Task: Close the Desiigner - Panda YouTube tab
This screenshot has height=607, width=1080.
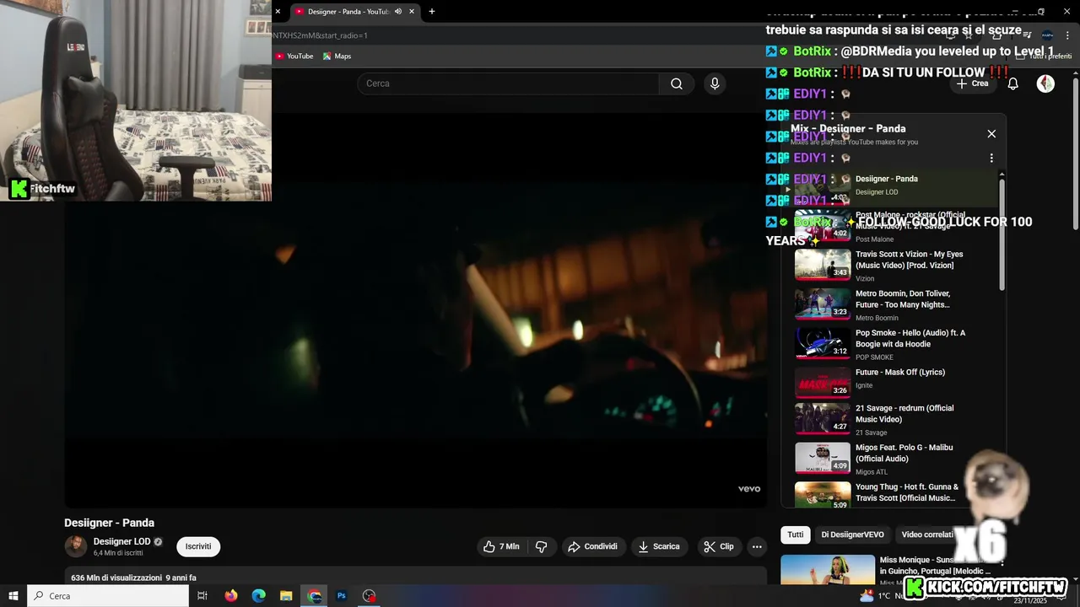Action: click(x=412, y=12)
